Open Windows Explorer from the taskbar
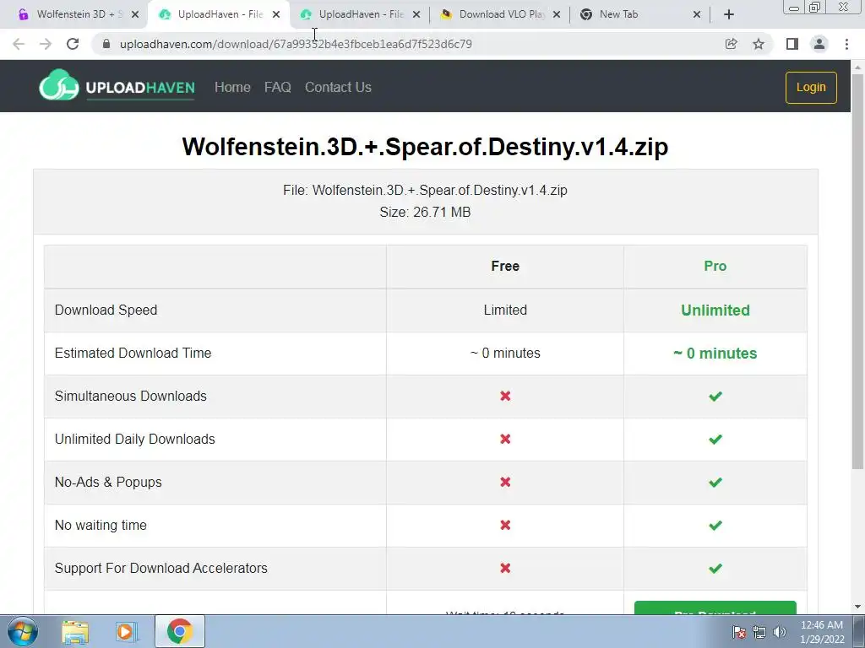Screen dimensions: 865x648 tap(75, 631)
